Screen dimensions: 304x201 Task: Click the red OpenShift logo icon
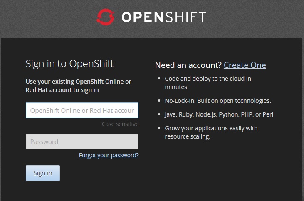pos(105,17)
